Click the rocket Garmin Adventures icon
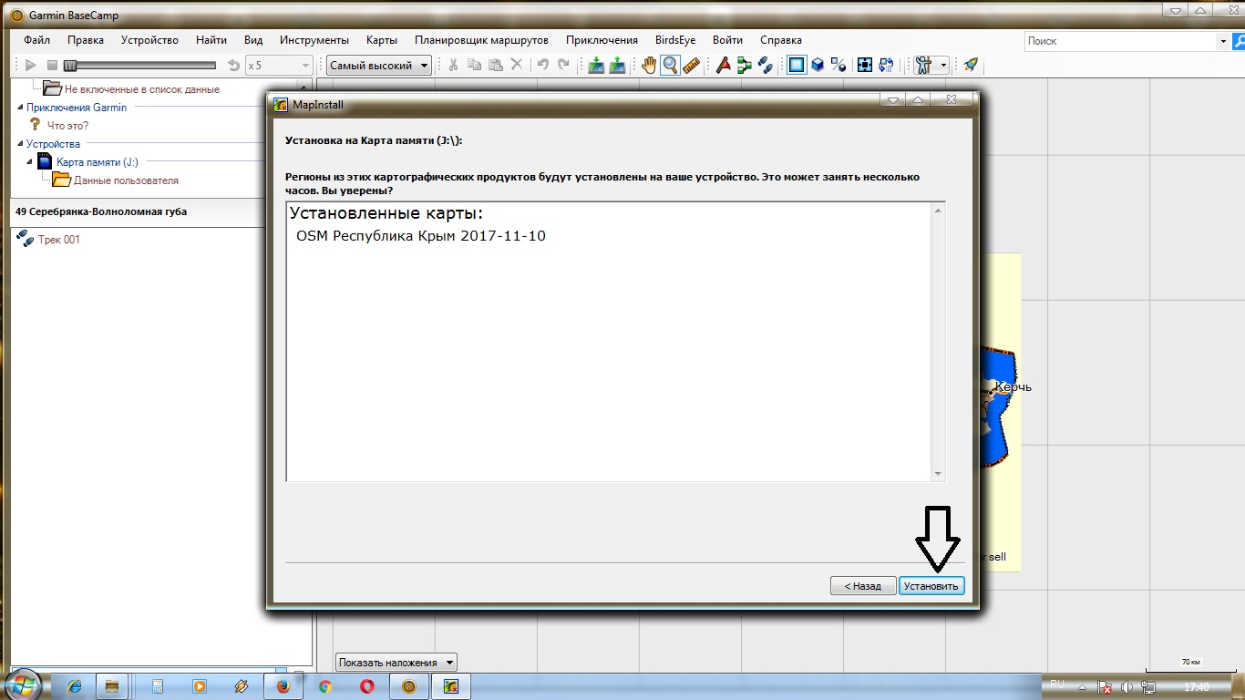The height and width of the screenshot is (700, 1245). point(971,65)
